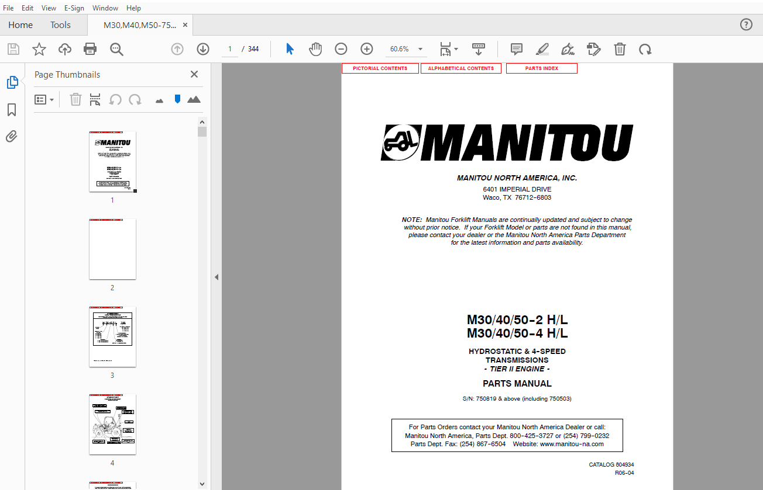Activate the Hand pan tool
Image resolution: width=763 pixels, height=490 pixels.
pyautogui.click(x=315, y=49)
